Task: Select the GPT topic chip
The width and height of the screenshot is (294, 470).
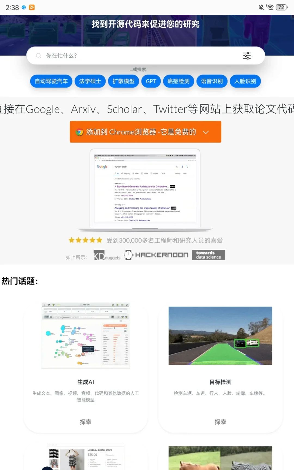Action: tap(151, 81)
